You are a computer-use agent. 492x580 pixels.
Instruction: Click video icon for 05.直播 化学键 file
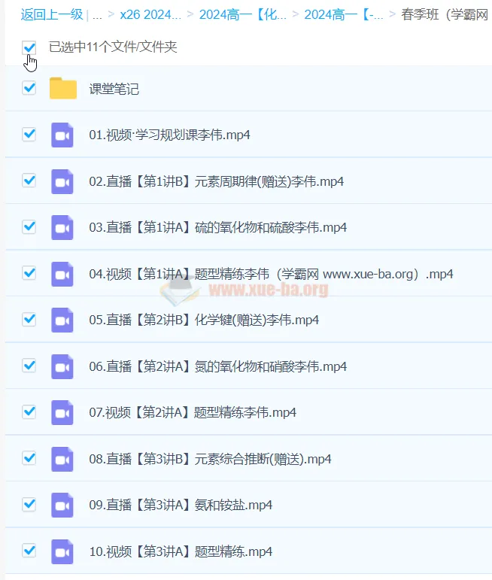pos(62,320)
